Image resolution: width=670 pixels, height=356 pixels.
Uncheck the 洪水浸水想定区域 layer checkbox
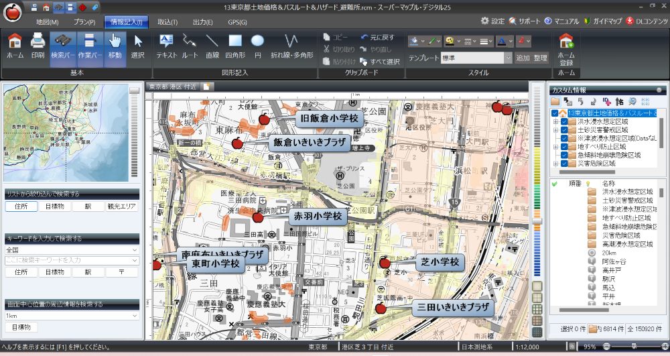pos(563,121)
